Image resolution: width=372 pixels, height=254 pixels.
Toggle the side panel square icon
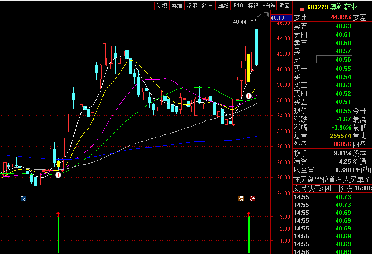pyautogui.click(x=266, y=15)
